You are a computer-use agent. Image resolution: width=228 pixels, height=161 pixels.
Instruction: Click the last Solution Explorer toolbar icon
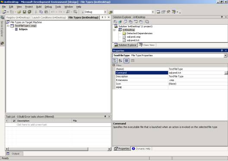point(147,22)
